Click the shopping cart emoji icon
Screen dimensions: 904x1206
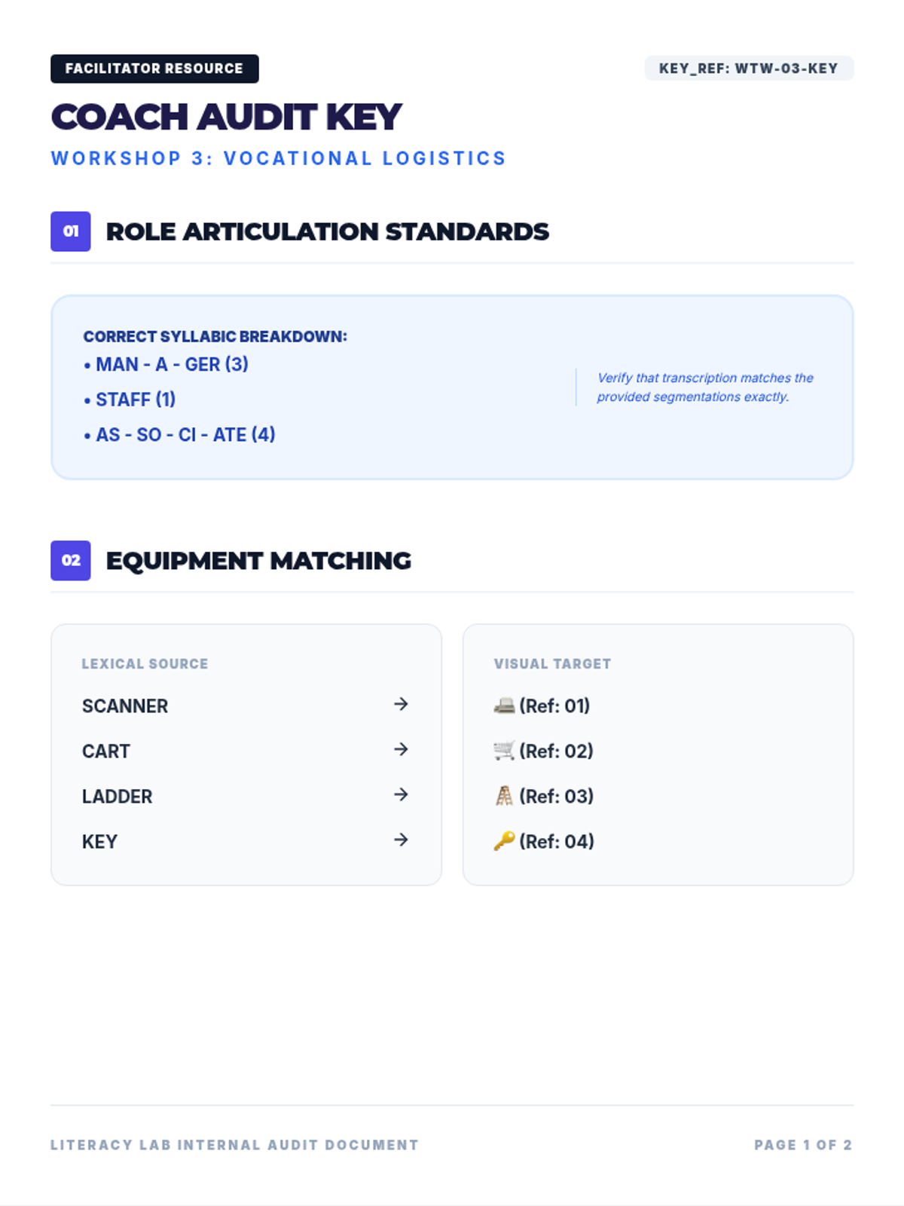[504, 751]
